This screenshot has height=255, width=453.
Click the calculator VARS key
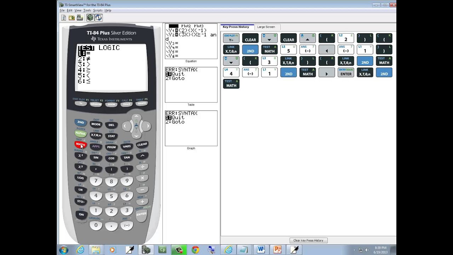coord(127,146)
